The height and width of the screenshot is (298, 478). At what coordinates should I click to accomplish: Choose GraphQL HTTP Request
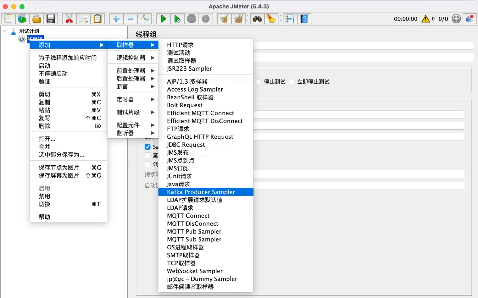(x=206, y=137)
